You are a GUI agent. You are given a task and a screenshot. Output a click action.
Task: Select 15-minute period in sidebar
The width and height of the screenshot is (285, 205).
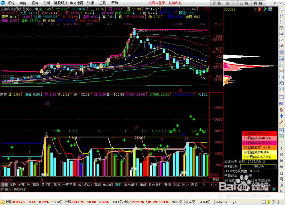pos(281,154)
